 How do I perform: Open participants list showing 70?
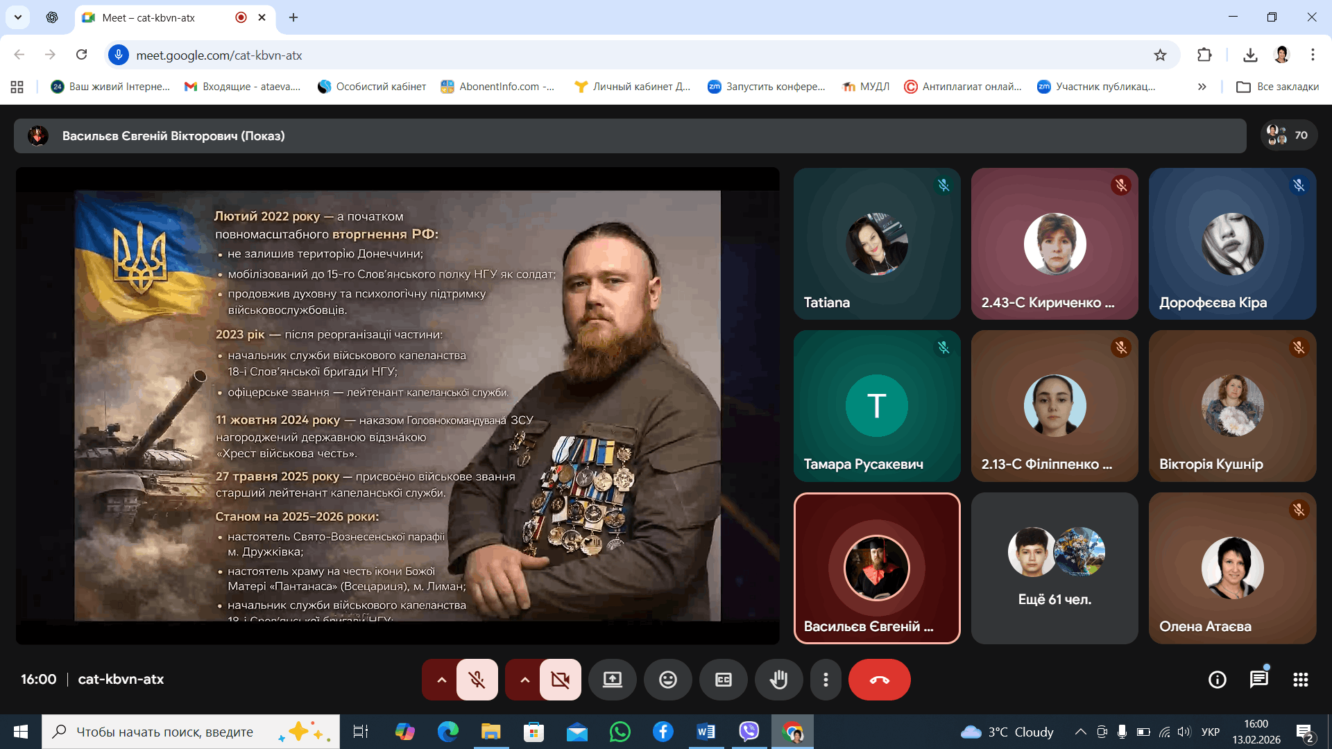(1288, 135)
